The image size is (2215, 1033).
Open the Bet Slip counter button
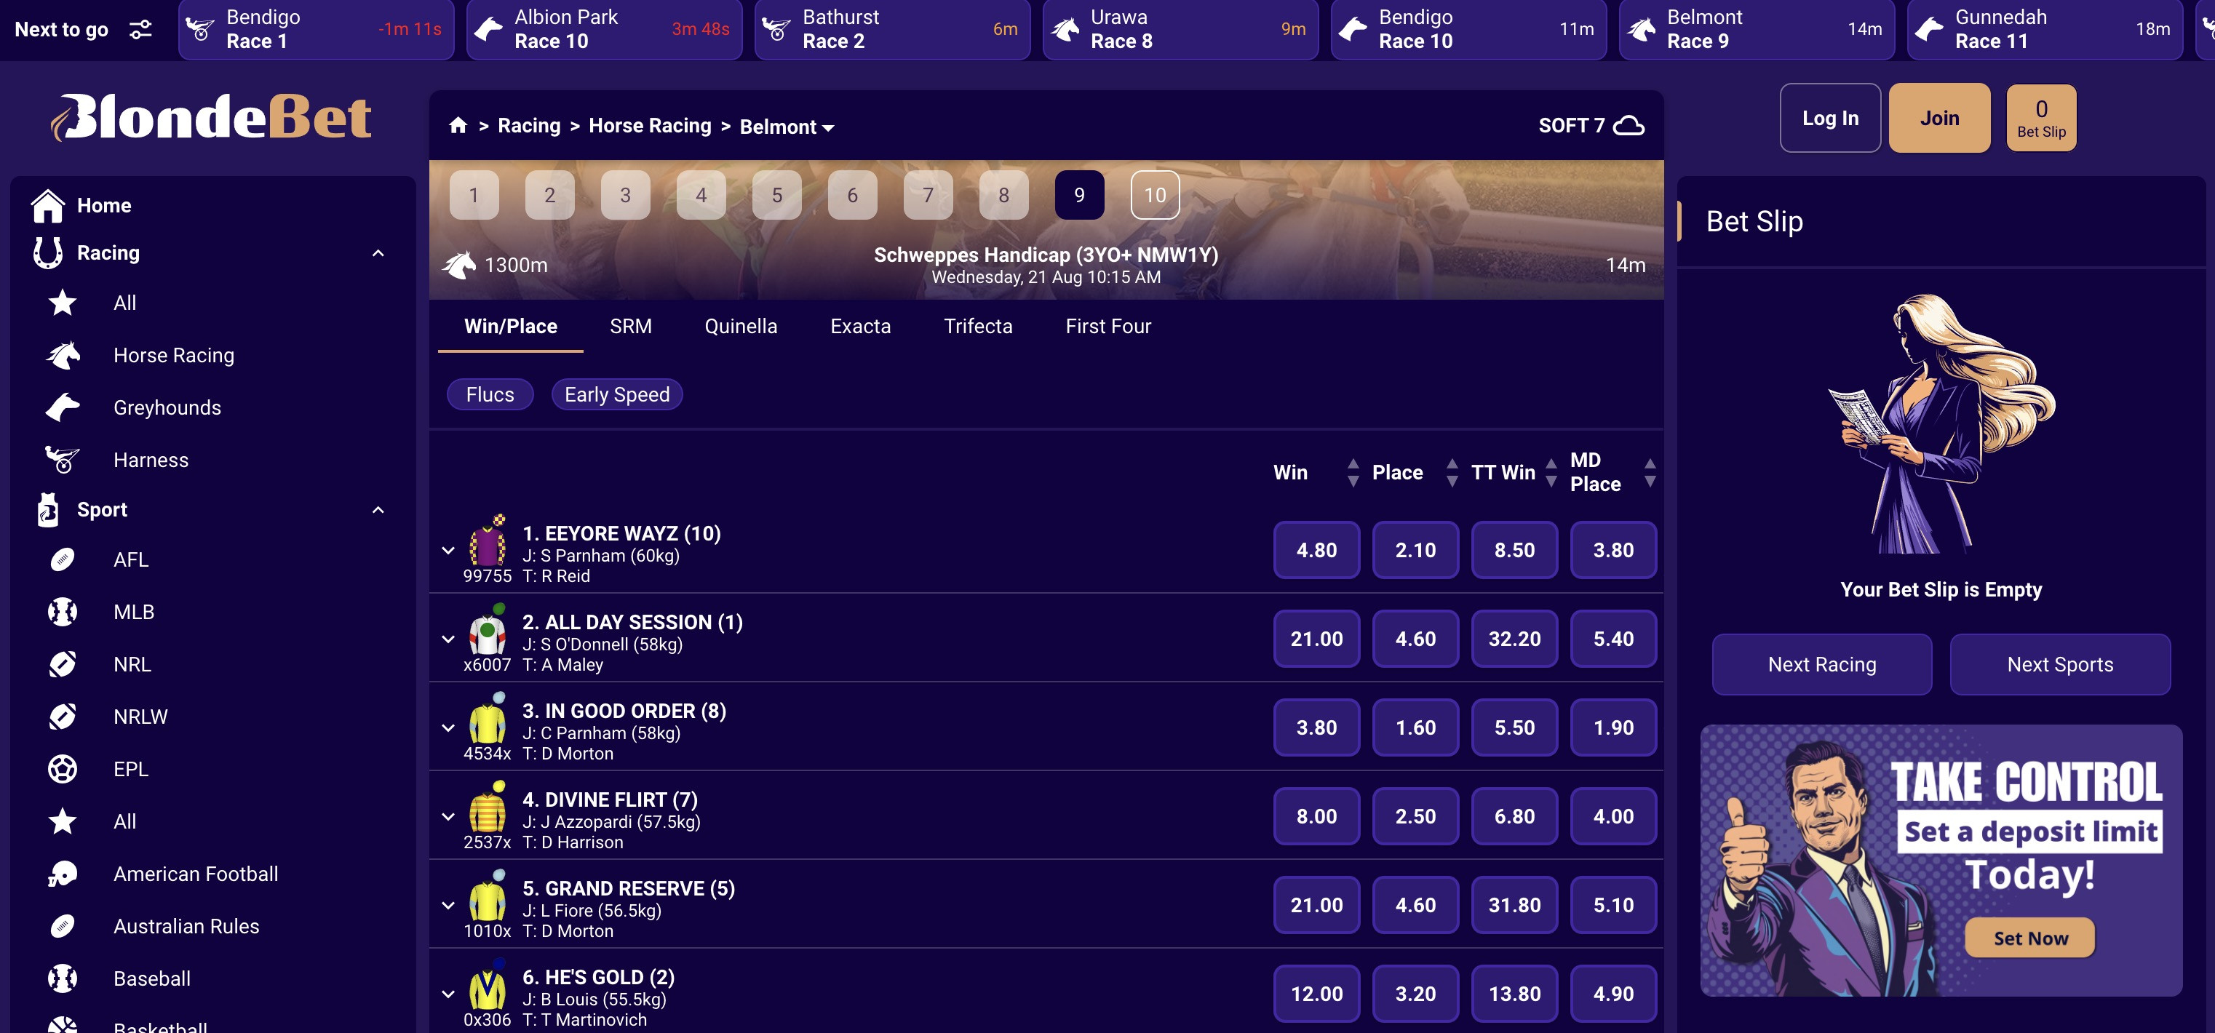[2040, 118]
